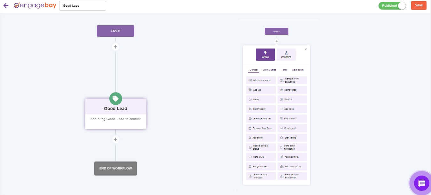Screen dimensions: 431x195
Task: Switch to the Developers tab
Action: [298, 70]
